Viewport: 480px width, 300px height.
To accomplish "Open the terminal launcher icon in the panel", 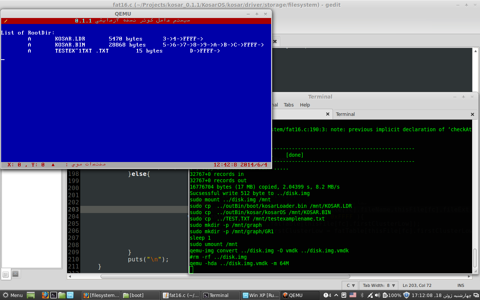I will (54, 295).
